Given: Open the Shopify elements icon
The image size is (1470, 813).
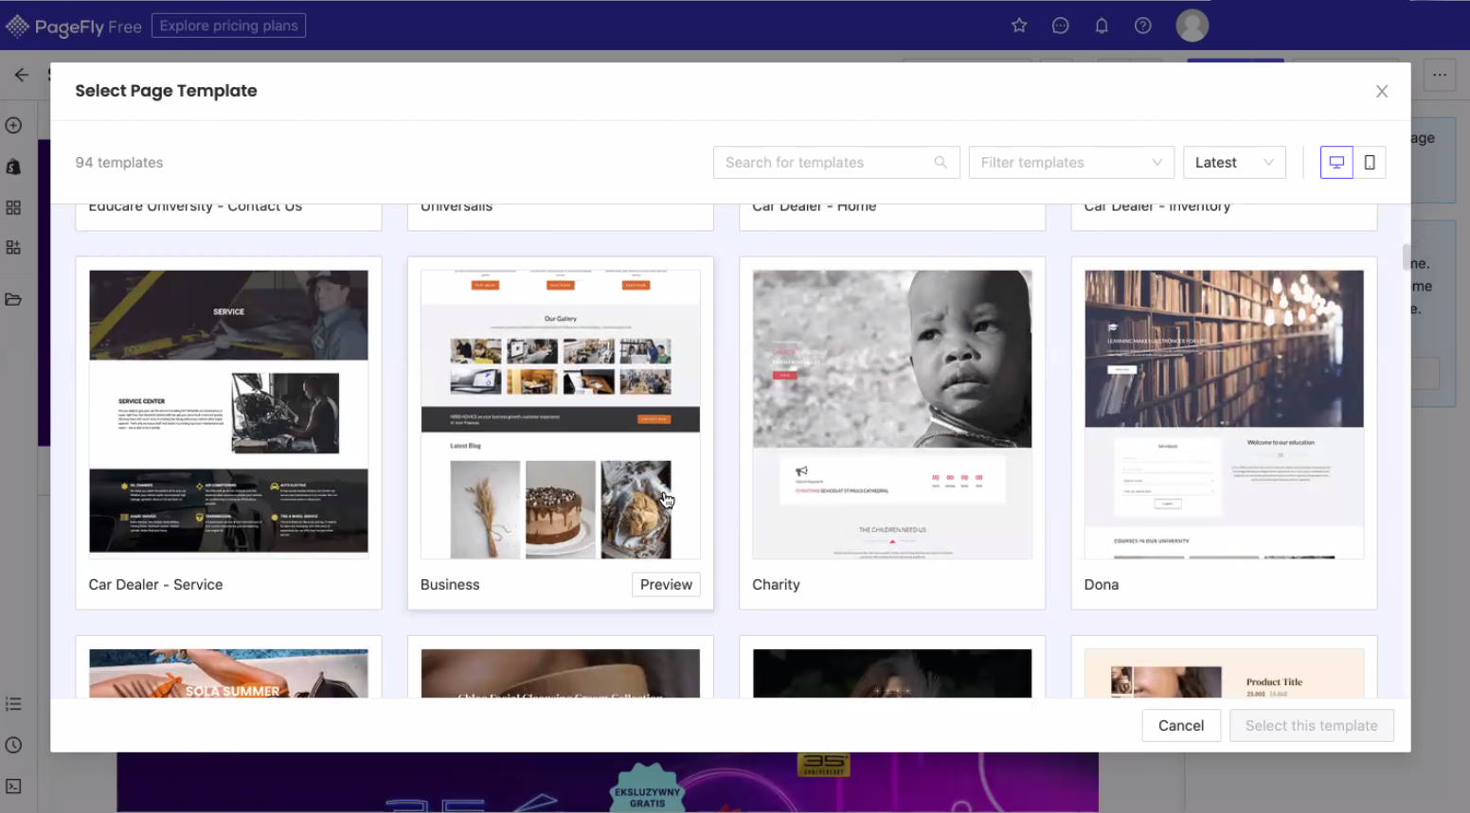Looking at the screenshot, I should (13, 167).
